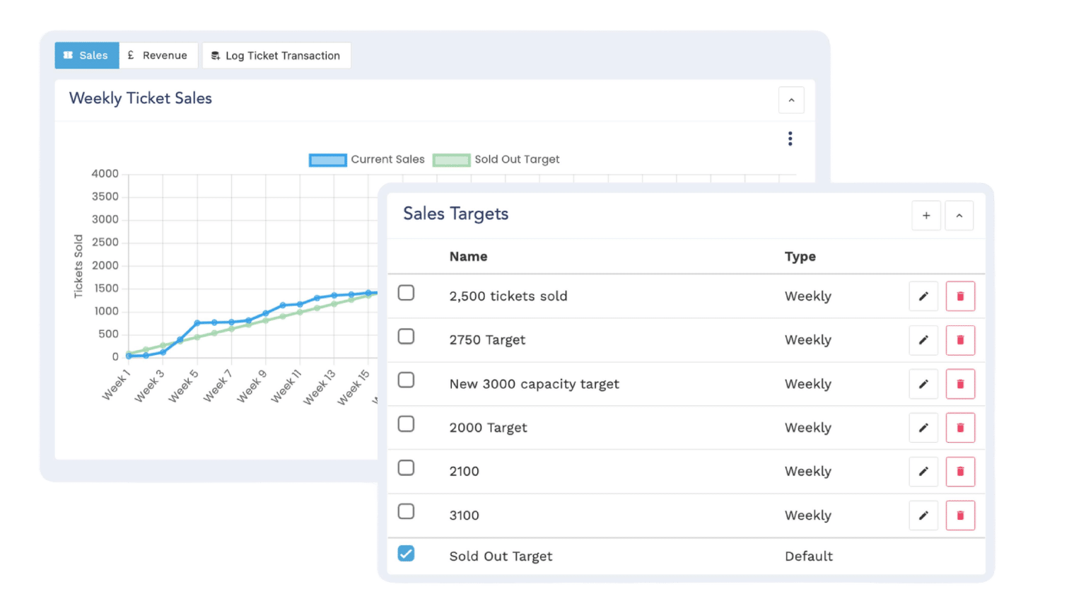Edit the 2750 Target entry
1086x611 pixels.
pyautogui.click(x=923, y=340)
